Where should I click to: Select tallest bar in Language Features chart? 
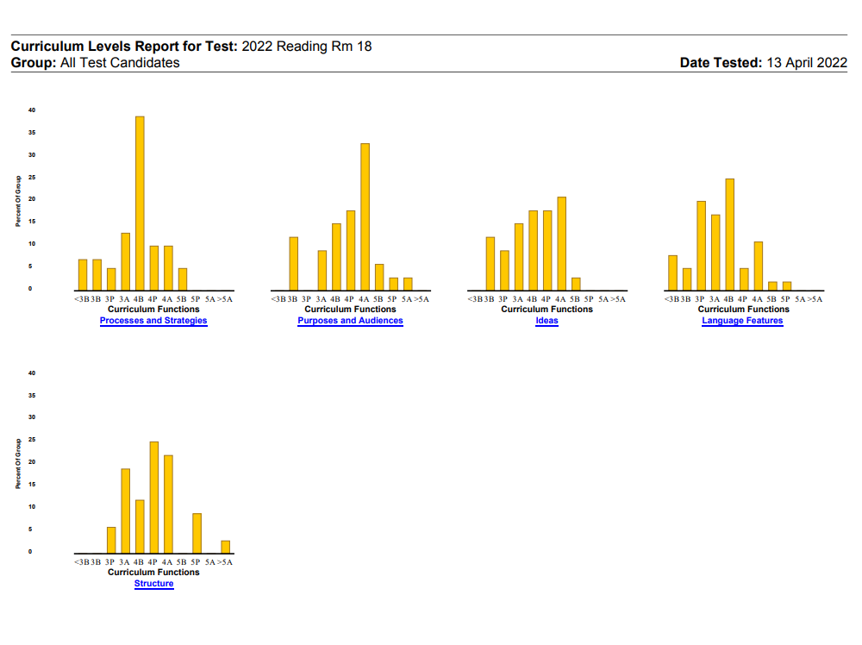coord(729,235)
